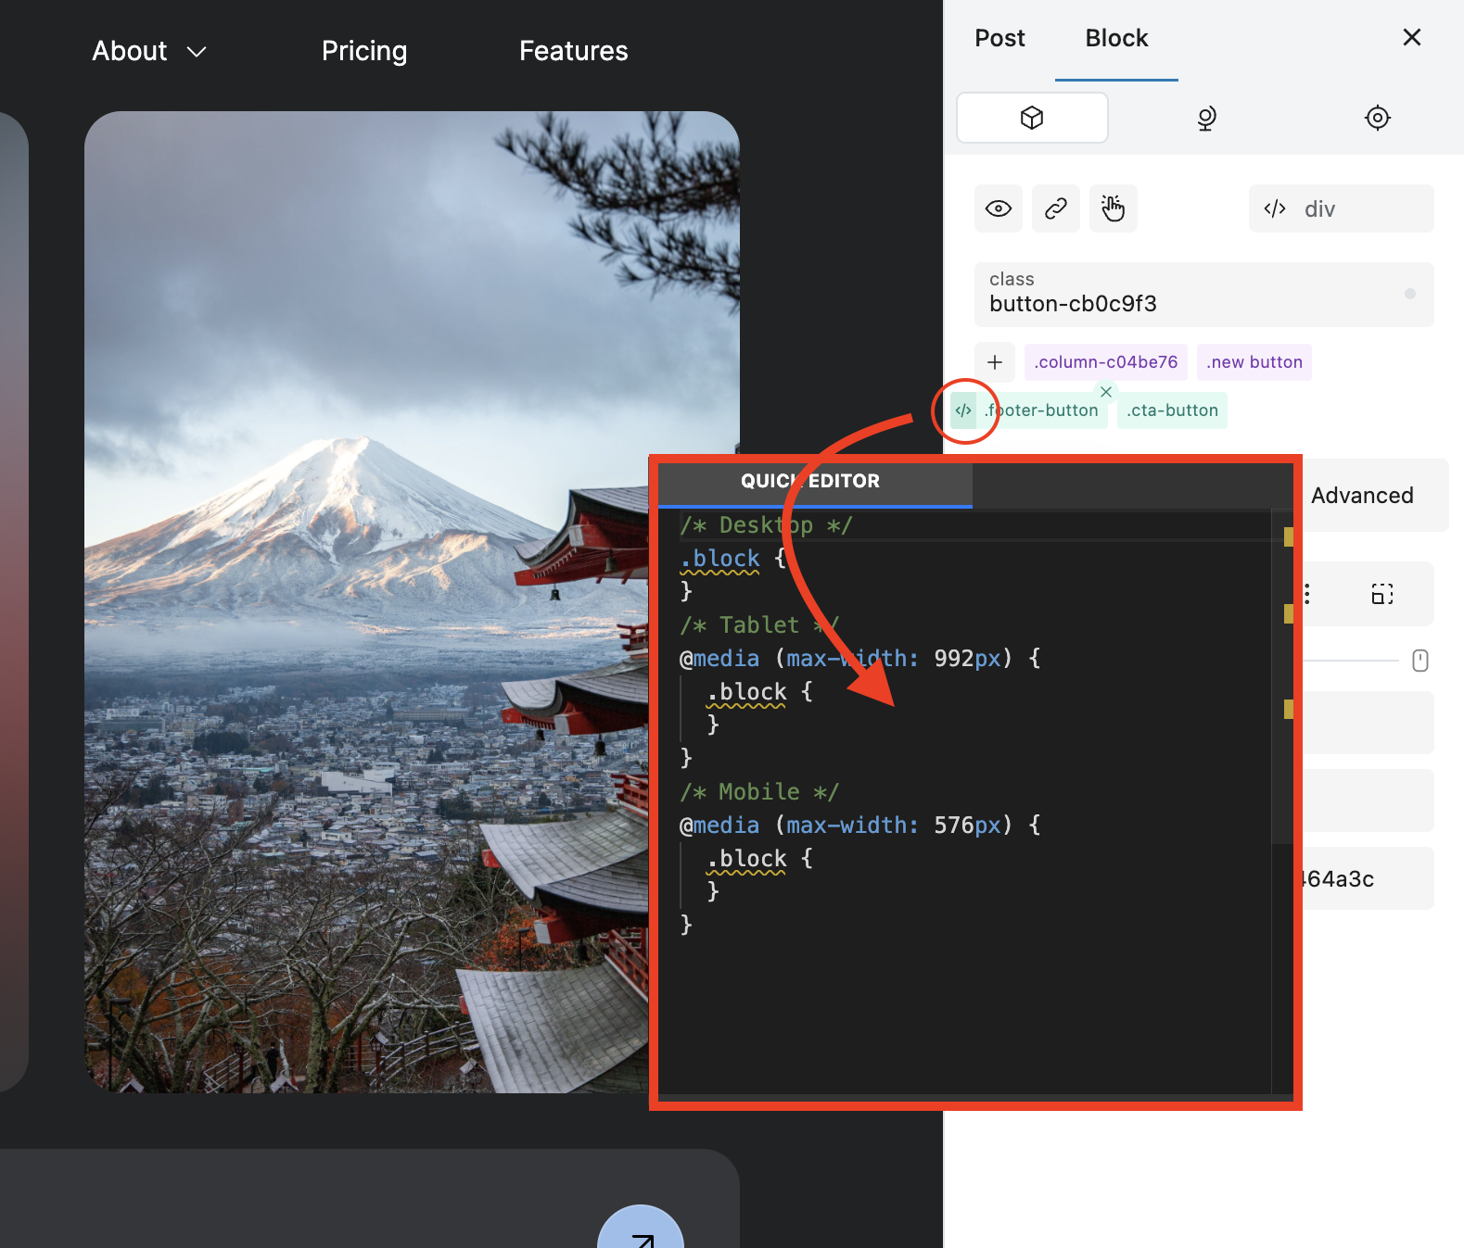Expand the Advanced panel section

tap(1361, 496)
